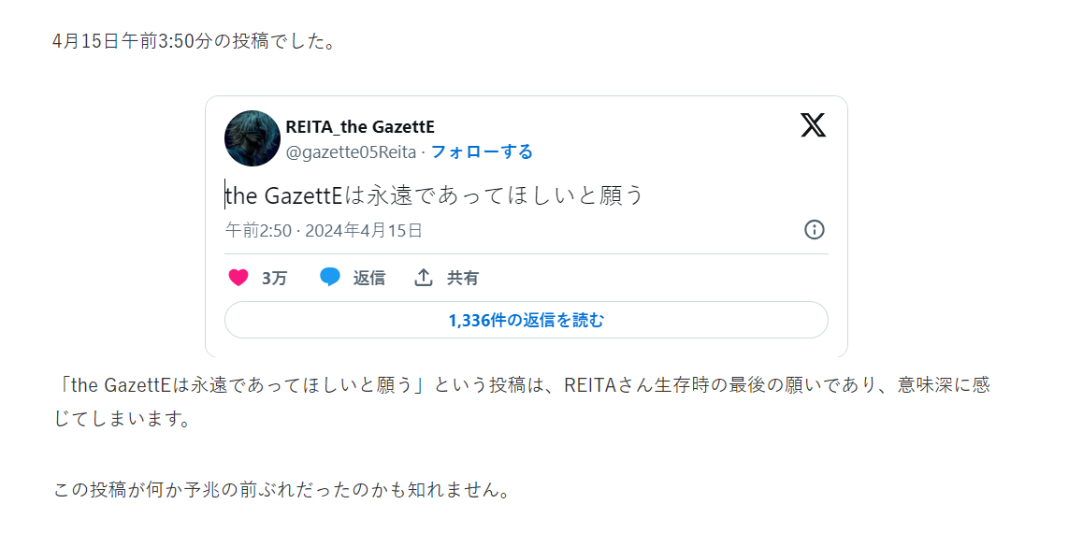Click the blue reply speech bubble icon
The image size is (1068, 533).
coord(330,278)
